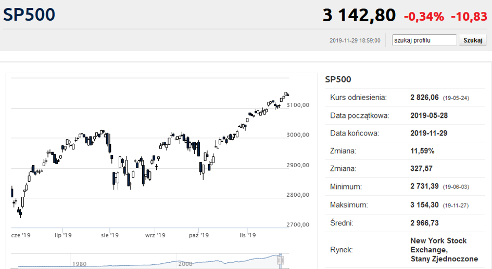The height and width of the screenshot is (269, 492).
Task: Click the Kurs odniesienia row label
Action: (358, 98)
